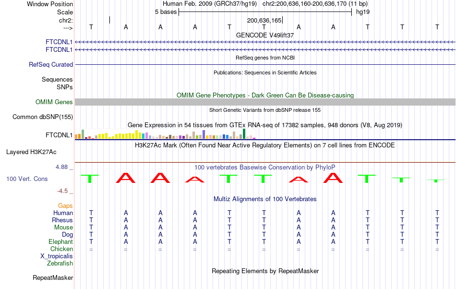Click the Gaps row label
Image resolution: width=456 pixels, height=289 pixels.
[65, 206]
